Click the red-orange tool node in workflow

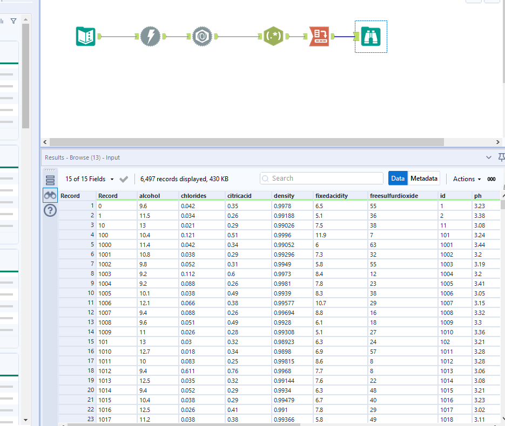tap(319, 36)
